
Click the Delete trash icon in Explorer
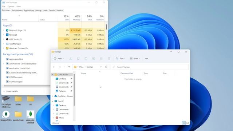pyautogui.click(x=109, y=59)
